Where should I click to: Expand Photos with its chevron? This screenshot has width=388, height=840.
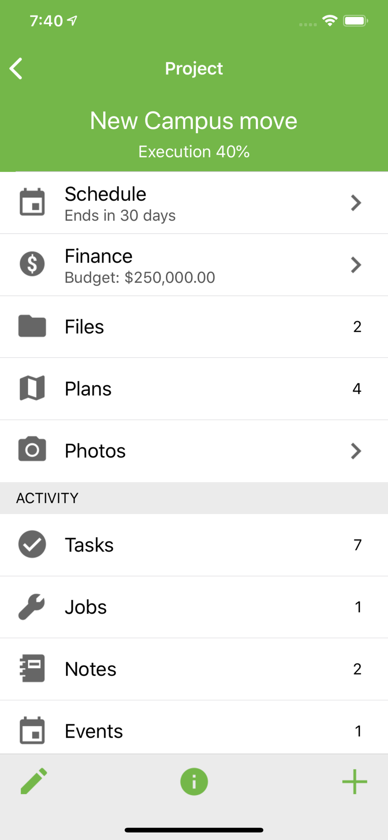pos(356,451)
